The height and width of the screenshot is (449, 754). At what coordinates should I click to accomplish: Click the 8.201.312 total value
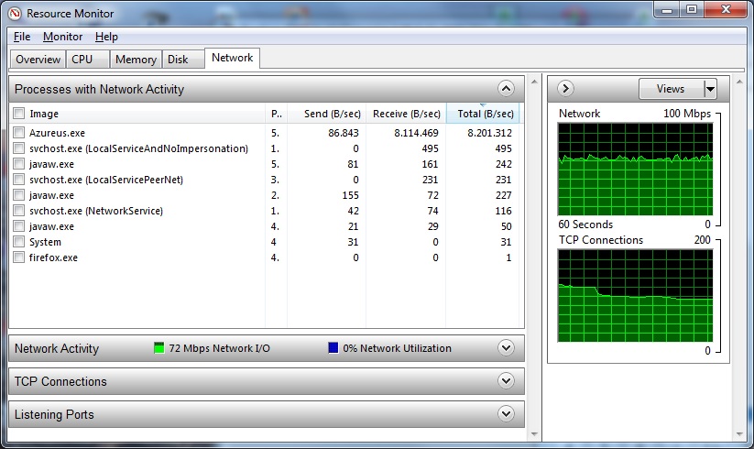tap(489, 133)
